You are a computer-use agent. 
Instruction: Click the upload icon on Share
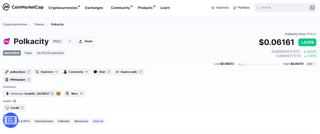pyautogui.click(x=81, y=41)
